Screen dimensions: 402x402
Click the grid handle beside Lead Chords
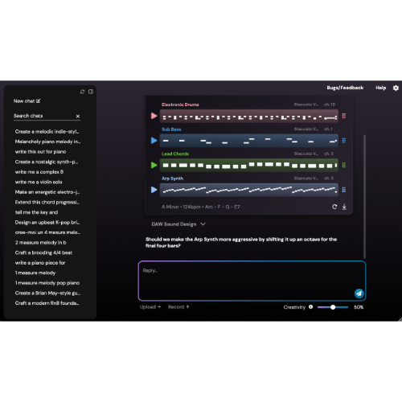pyautogui.click(x=344, y=165)
